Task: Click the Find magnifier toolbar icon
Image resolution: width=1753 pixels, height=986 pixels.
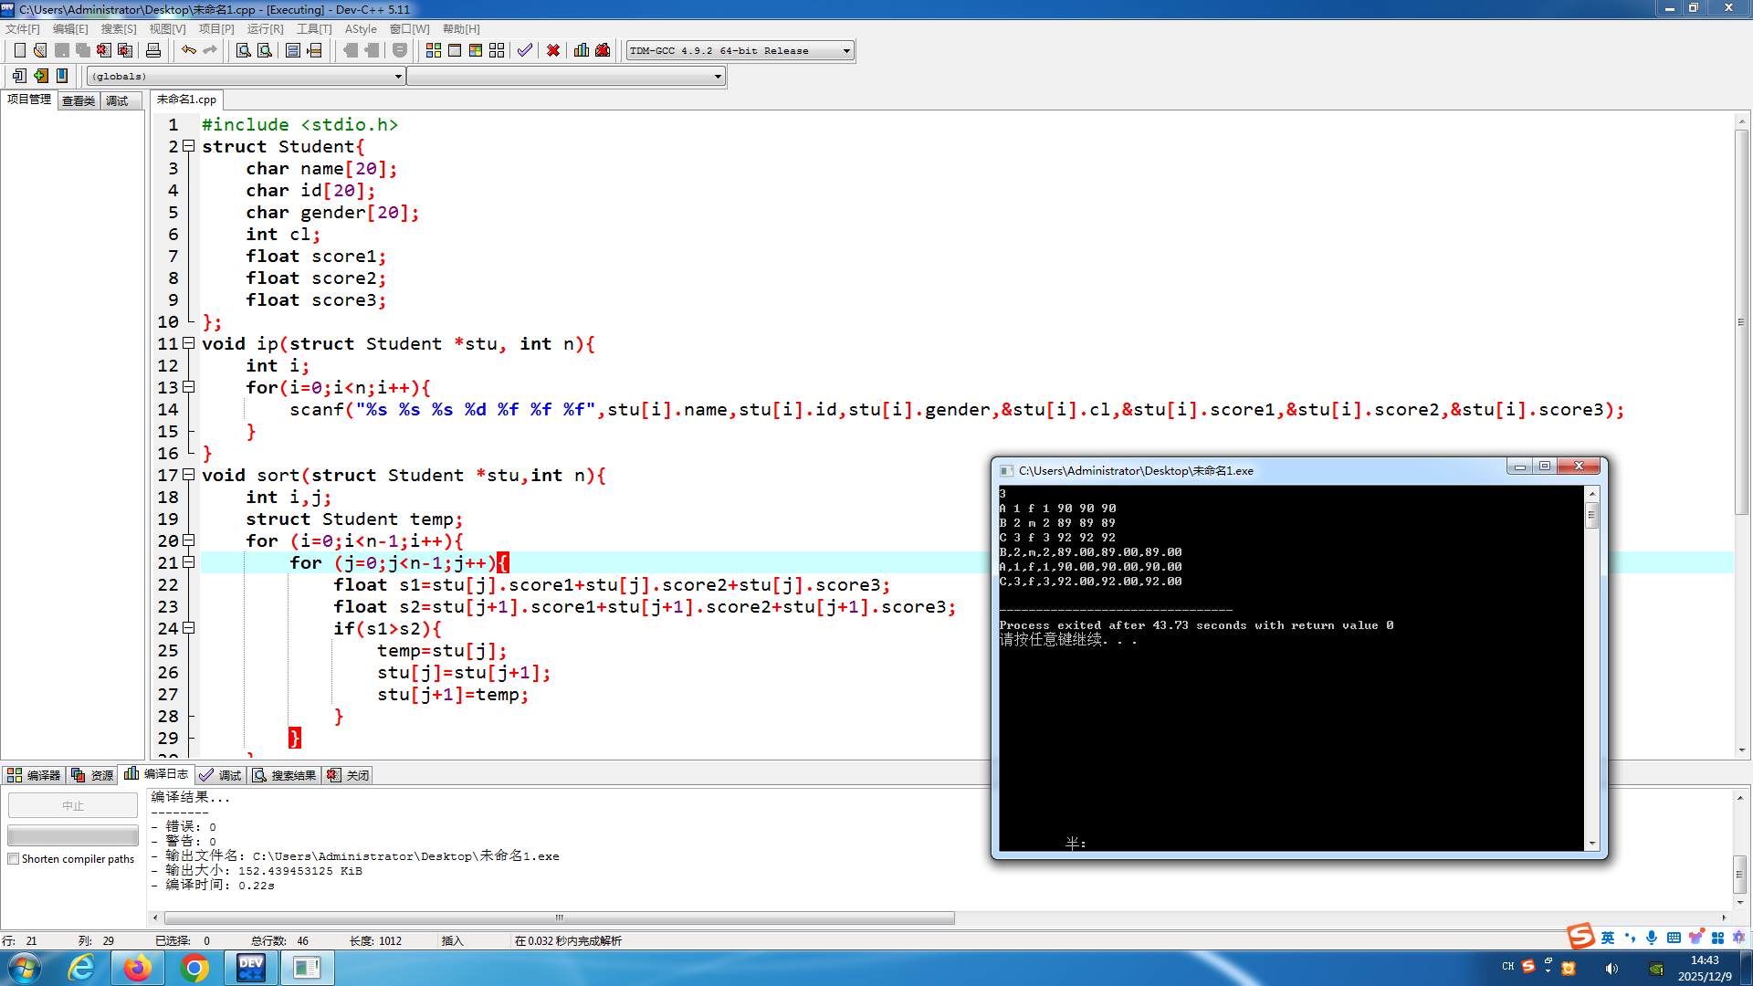Action: point(243,50)
